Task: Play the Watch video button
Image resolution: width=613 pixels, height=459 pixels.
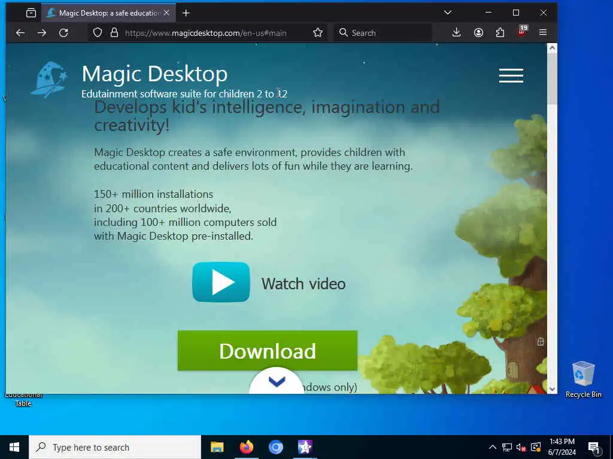Action: [x=221, y=282]
